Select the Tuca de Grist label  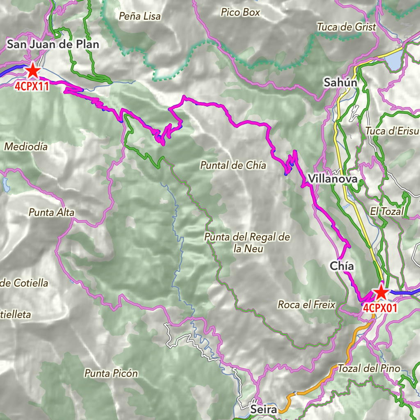tap(346, 27)
